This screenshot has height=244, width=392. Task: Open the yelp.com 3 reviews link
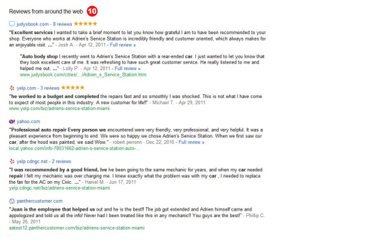(50, 88)
